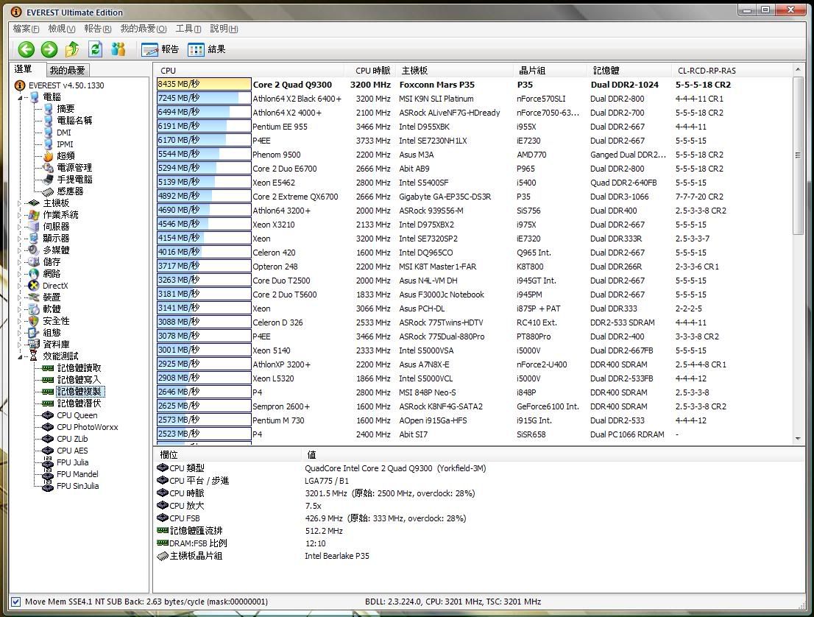Select the CPU ZLib benchmark icon
Screen dimensions: 814x617
[x=48, y=439]
